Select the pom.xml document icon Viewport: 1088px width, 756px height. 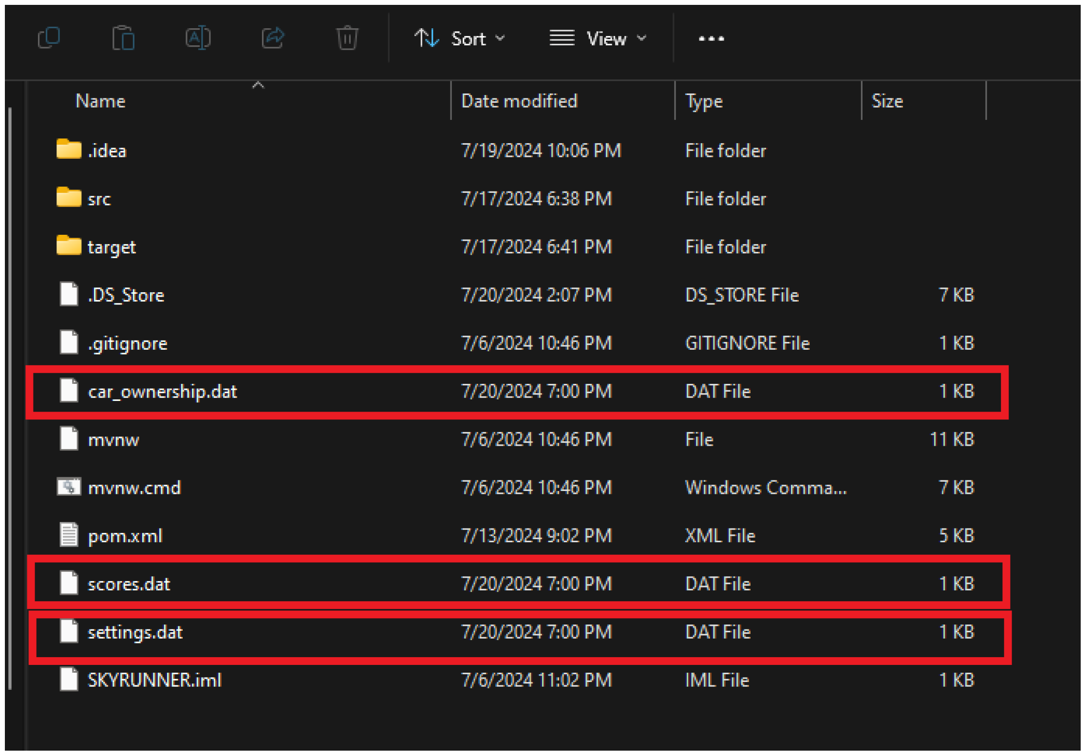point(69,535)
